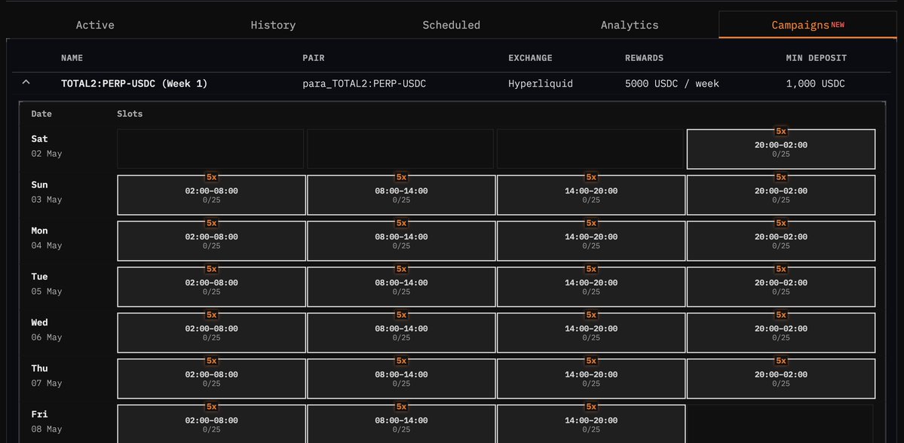Viewport: 904px width, 443px height.
Task: Open the Scheduled tab
Action: click(452, 26)
